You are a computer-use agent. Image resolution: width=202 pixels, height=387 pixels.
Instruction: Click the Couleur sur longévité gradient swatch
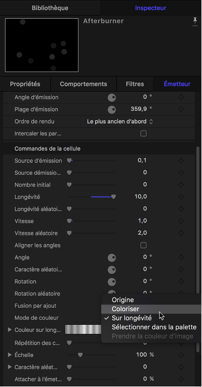pyautogui.click(x=83, y=330)
